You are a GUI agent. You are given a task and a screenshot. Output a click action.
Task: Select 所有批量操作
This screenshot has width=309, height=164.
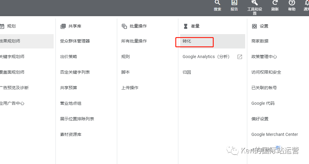pos(134,41)
